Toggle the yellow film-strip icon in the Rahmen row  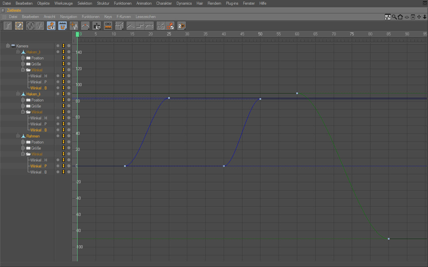point(63,136)
